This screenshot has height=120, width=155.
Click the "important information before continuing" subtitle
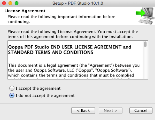(61, 19)
